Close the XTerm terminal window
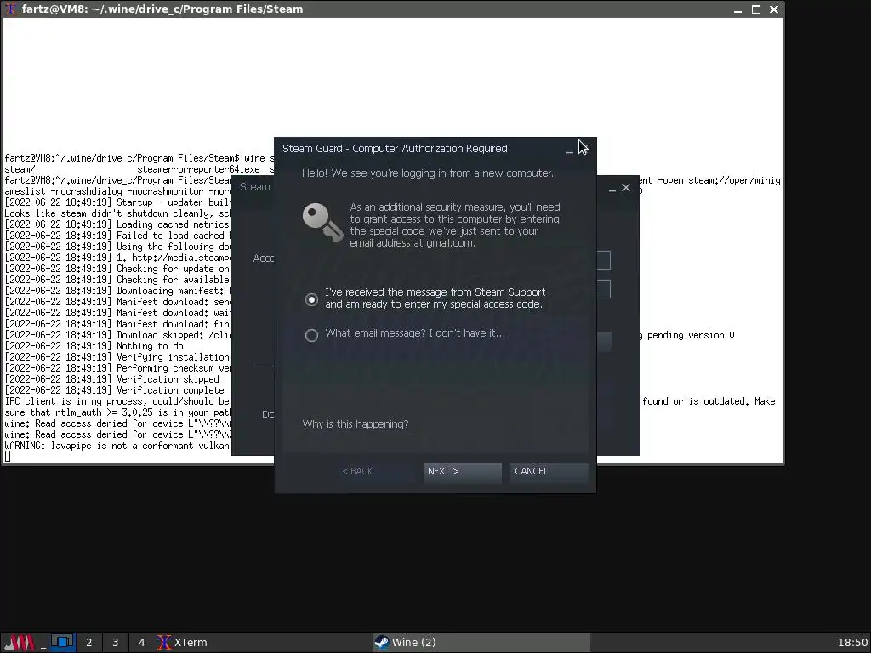The image size is (871, 653). (774, 9)
